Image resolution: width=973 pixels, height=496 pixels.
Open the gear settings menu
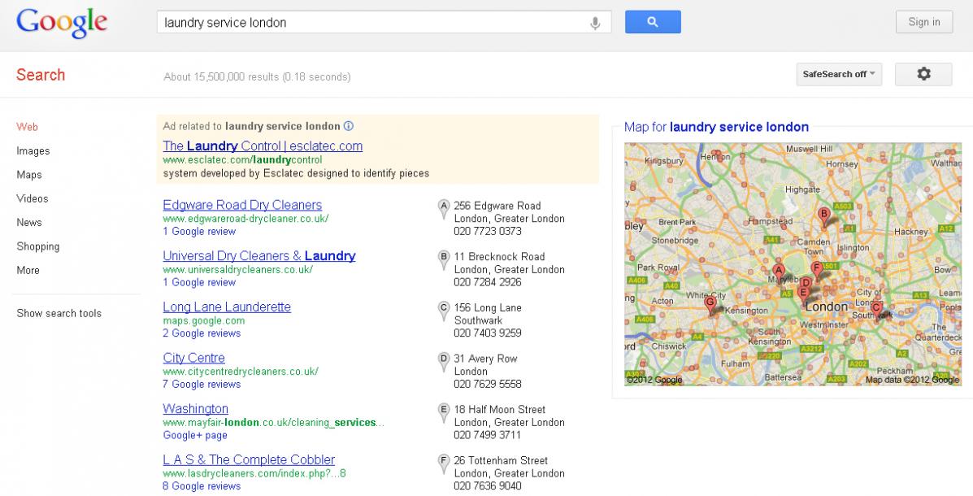(x=923, y=74)
